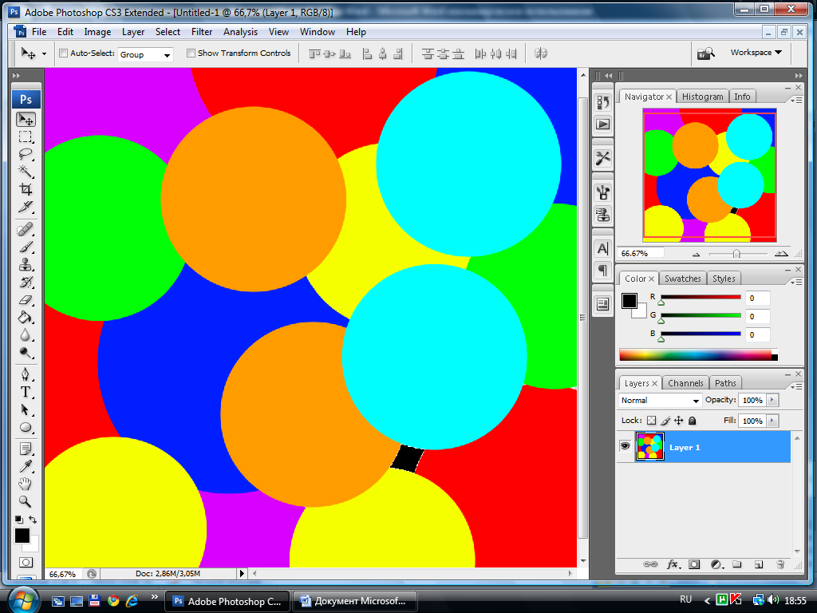Screen dimensions: 817x613
Task: Click the Navigator zoom slider
Action: point(736,254)
